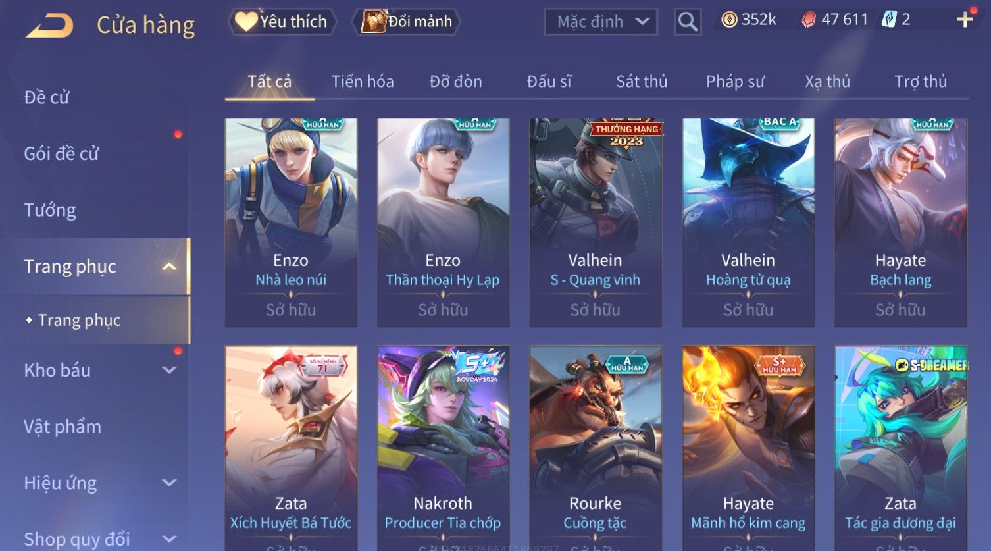Switch to the Pháp sư tab
This screenshot has height=551, width=991.
tap(735, 82)
